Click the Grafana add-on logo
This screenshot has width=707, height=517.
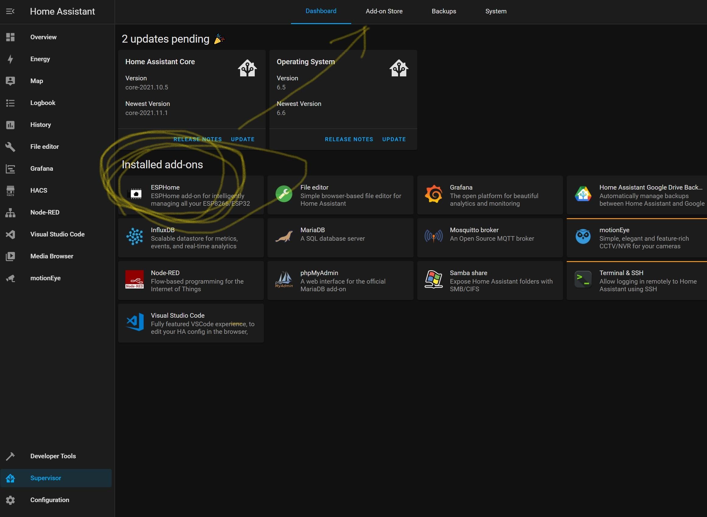click(433, 194)
